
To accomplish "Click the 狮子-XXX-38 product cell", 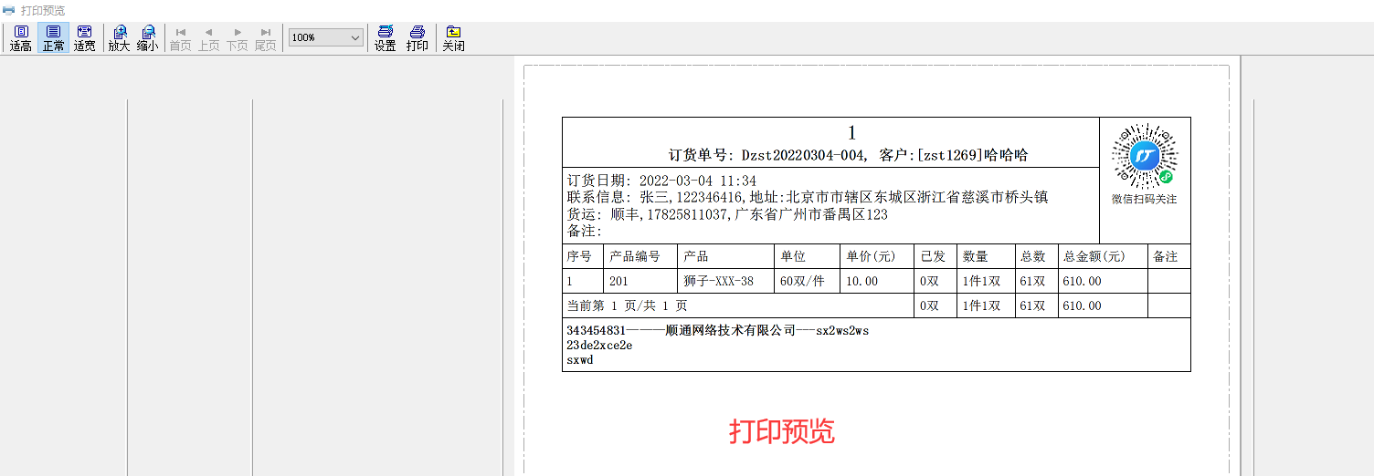I will pyautogui.click(x=718, y=281).
